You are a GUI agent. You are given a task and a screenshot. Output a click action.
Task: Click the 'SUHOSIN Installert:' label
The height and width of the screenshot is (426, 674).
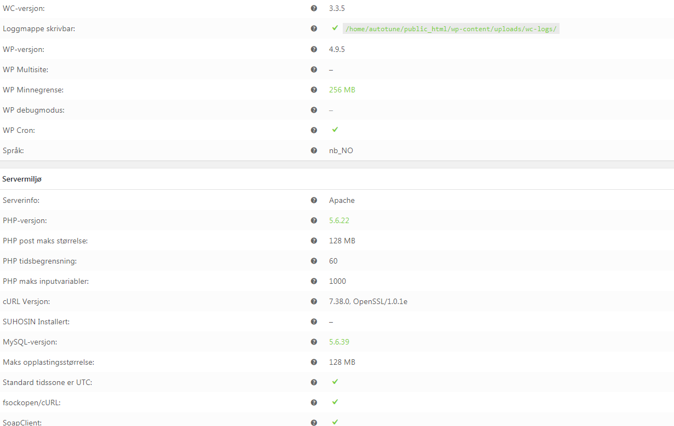click(x=36, y=322)
